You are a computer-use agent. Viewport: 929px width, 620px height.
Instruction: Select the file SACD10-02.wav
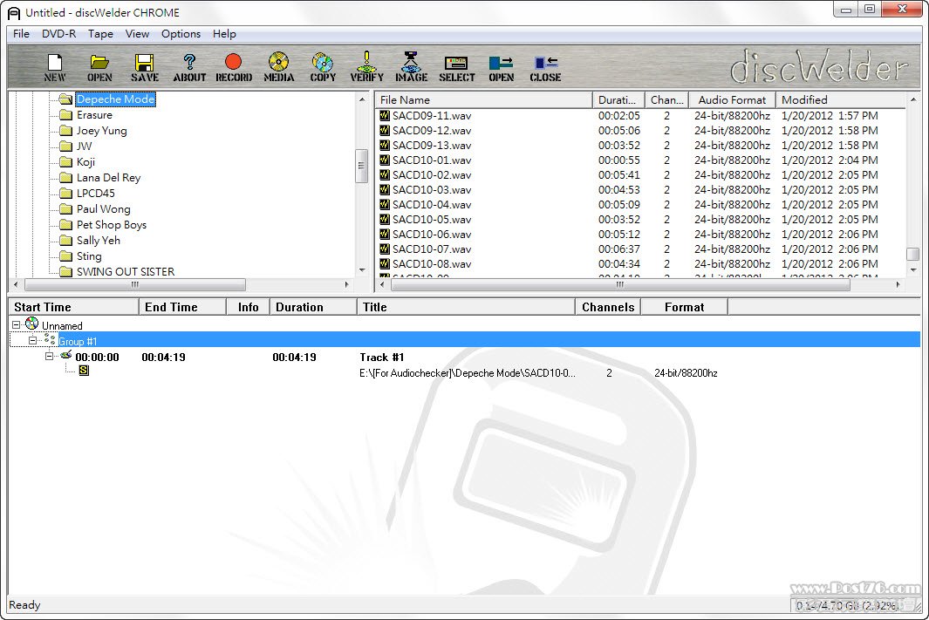click(x=432, y=174)
